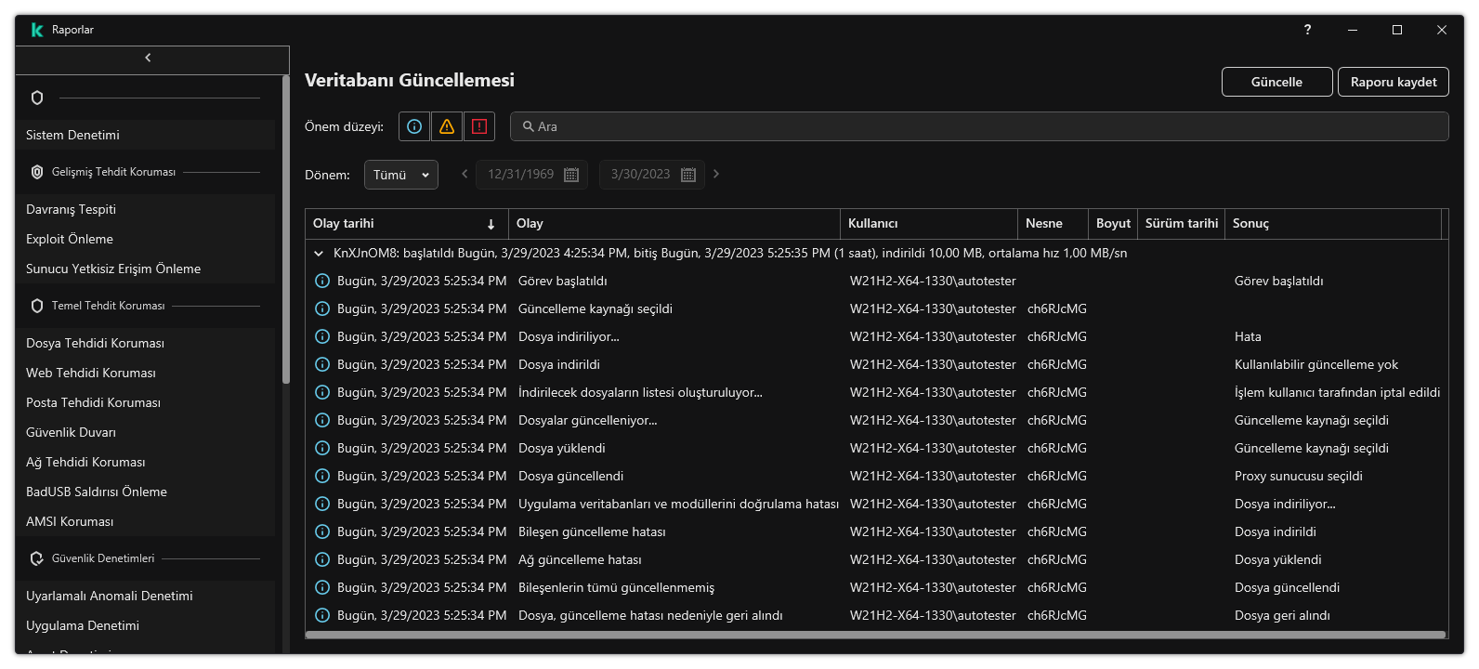
Task: Open the start date calendar picker
Action: [x=571, y=175]
